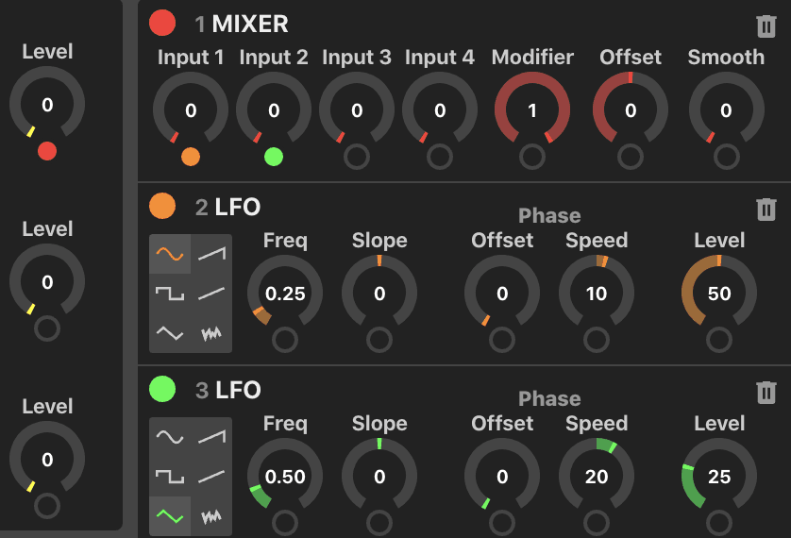This screenshot has height=538, width=791.
Task: Toggle the green source dot under Input 2
Action: pos(274,157)
